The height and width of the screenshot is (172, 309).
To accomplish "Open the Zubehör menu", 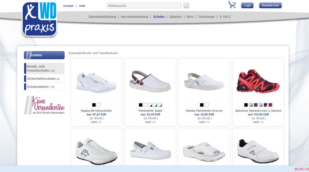I will (175, 17).
